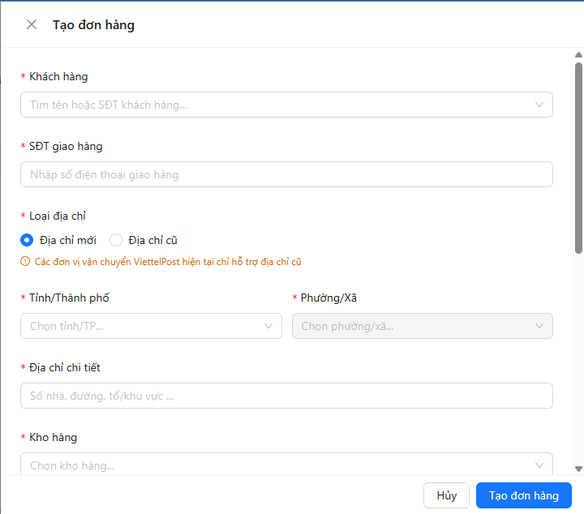Focus the SĐT giao hàng phone field
Screen dimensions: 584x514
(286, 174)
